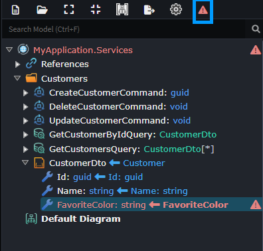
Task: Click the new document toolbar icon
Action: 15,10
